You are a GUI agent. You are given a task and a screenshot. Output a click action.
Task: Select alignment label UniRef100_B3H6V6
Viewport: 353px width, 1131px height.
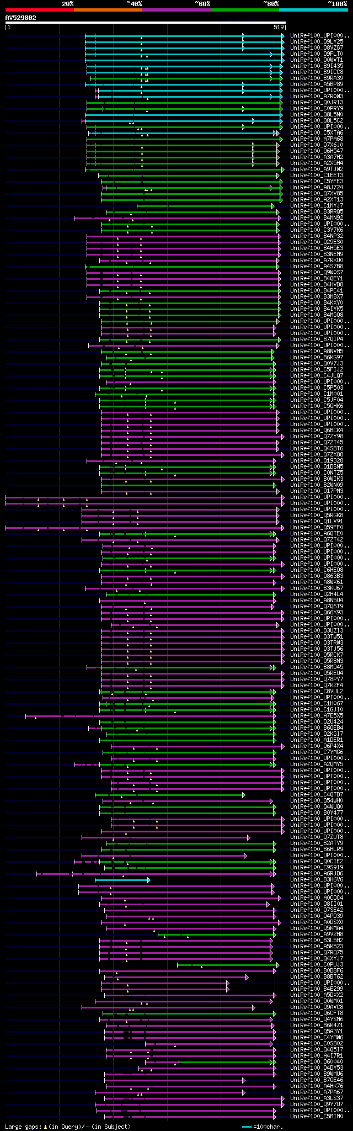click(317, 879)
